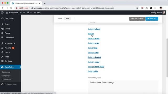The width and height of the screenshot is (168, 94).
Task: Open a new browser tab
Action: point(45,3)
